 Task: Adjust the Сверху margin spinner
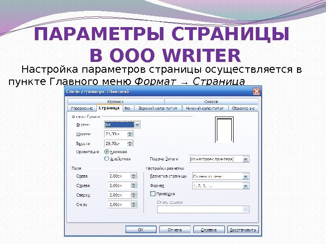point(134,195)
